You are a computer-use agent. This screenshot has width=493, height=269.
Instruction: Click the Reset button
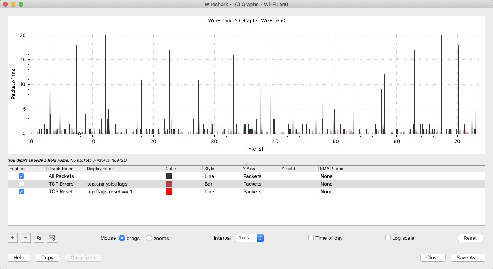click(470, 238)
